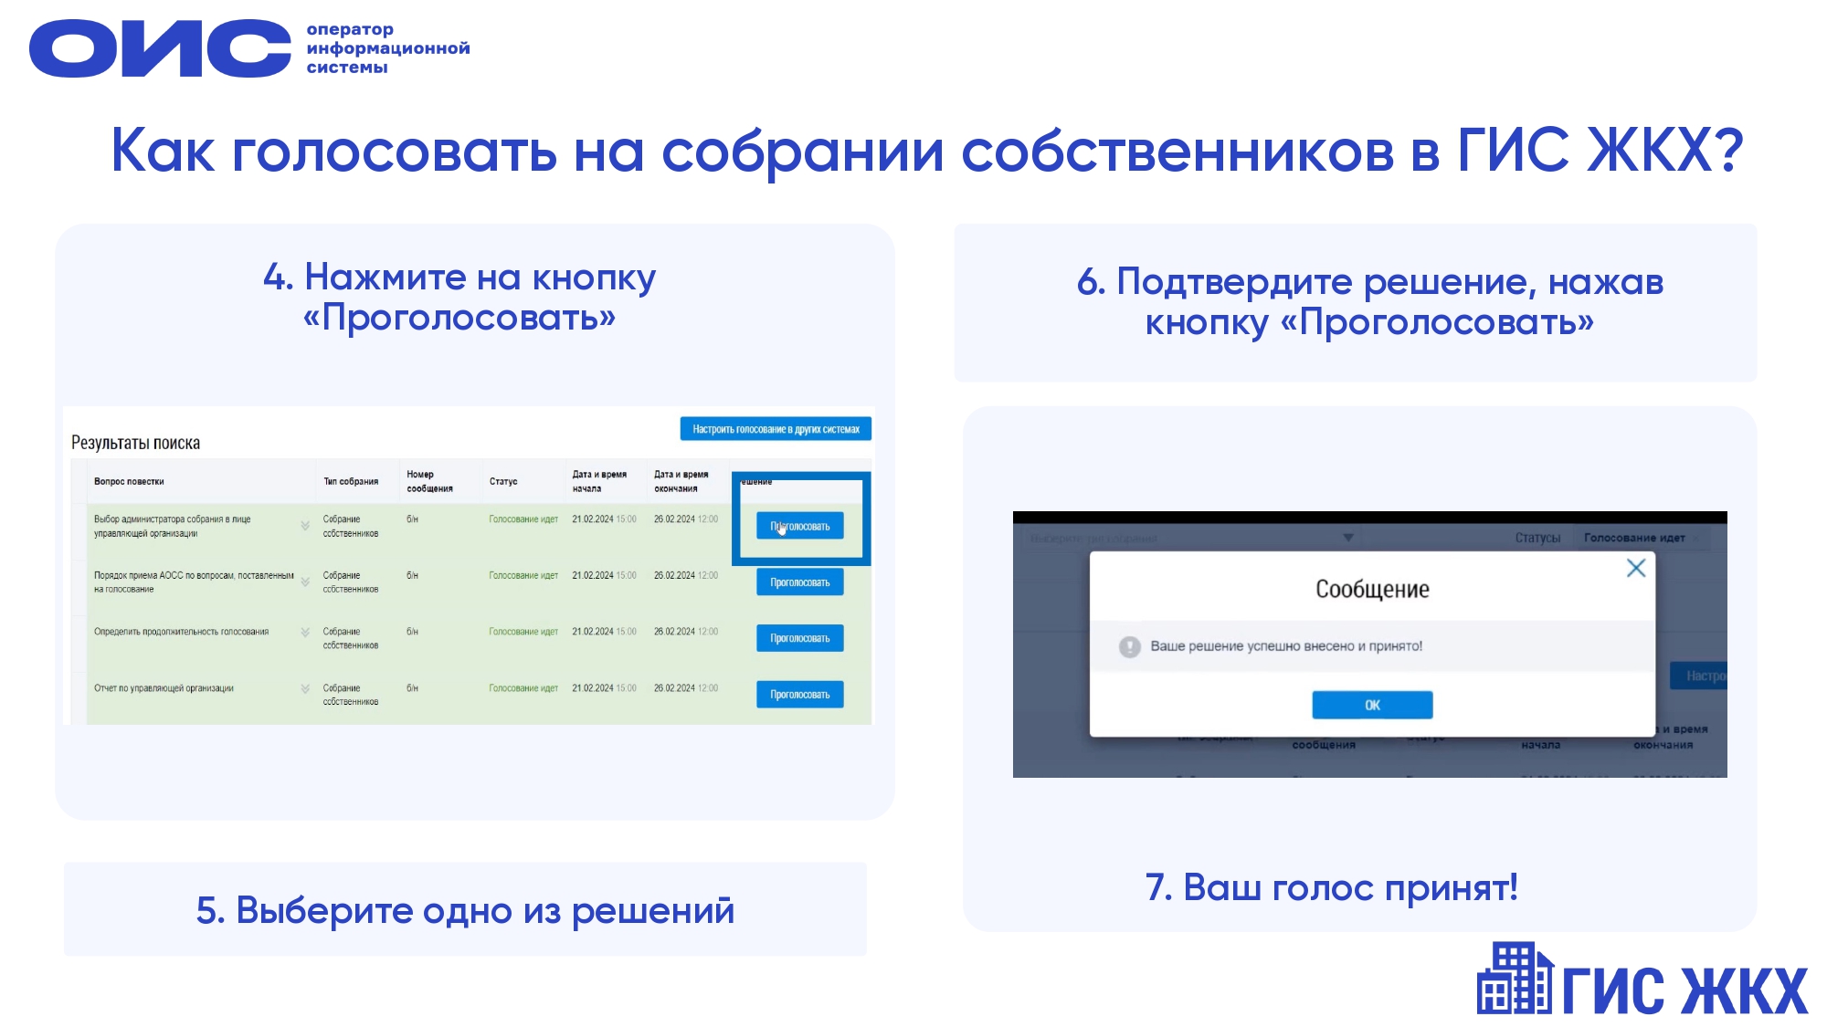The image size is (1827, 1027).
Task: Click the 'Дата и время начала' column header
Action: click(x=599, y=481)
